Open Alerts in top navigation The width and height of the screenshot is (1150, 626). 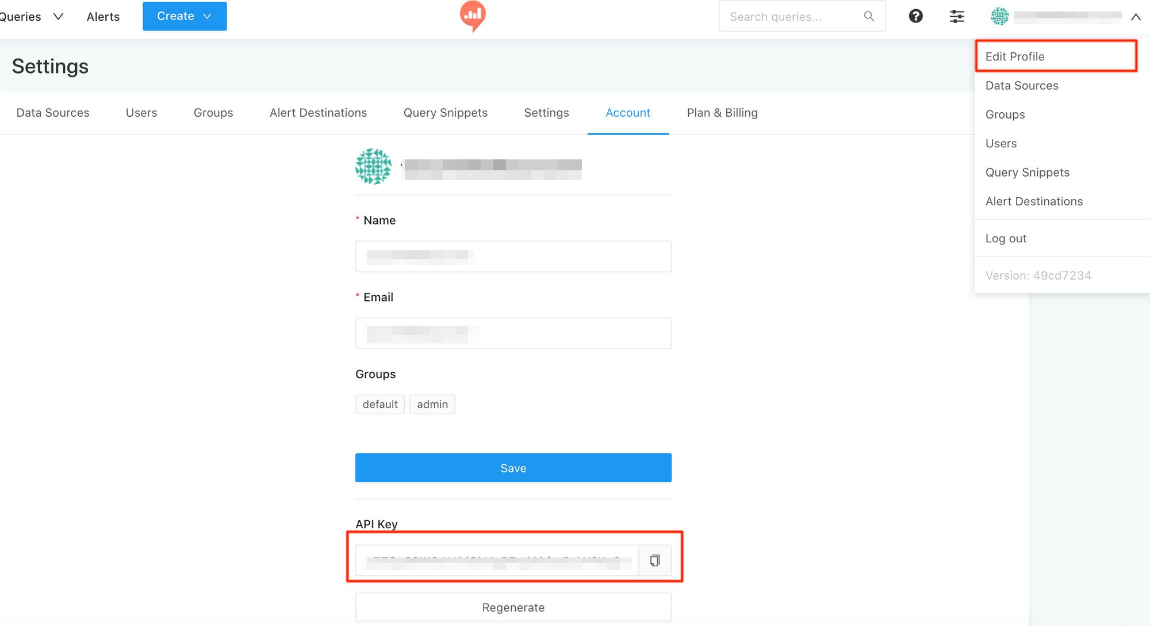pyautogui.click(x=103, y=16)
